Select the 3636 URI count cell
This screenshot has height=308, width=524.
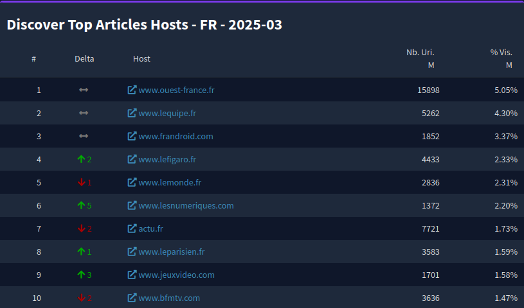point(430,298)
